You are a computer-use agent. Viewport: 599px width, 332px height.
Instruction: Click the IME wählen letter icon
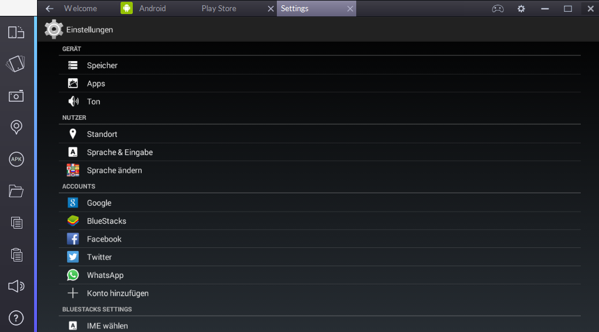pos(72,326)
